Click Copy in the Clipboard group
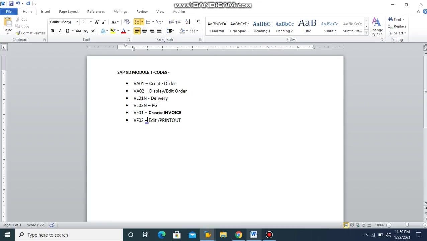Screen dimensions: 427x241 (22, 26)
